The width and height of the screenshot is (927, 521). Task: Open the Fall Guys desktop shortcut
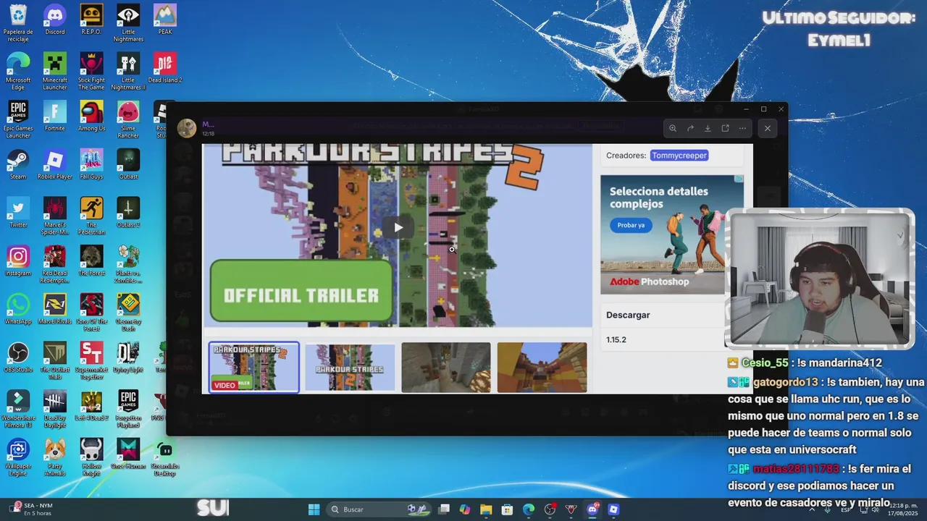click(x=91, y=165)
